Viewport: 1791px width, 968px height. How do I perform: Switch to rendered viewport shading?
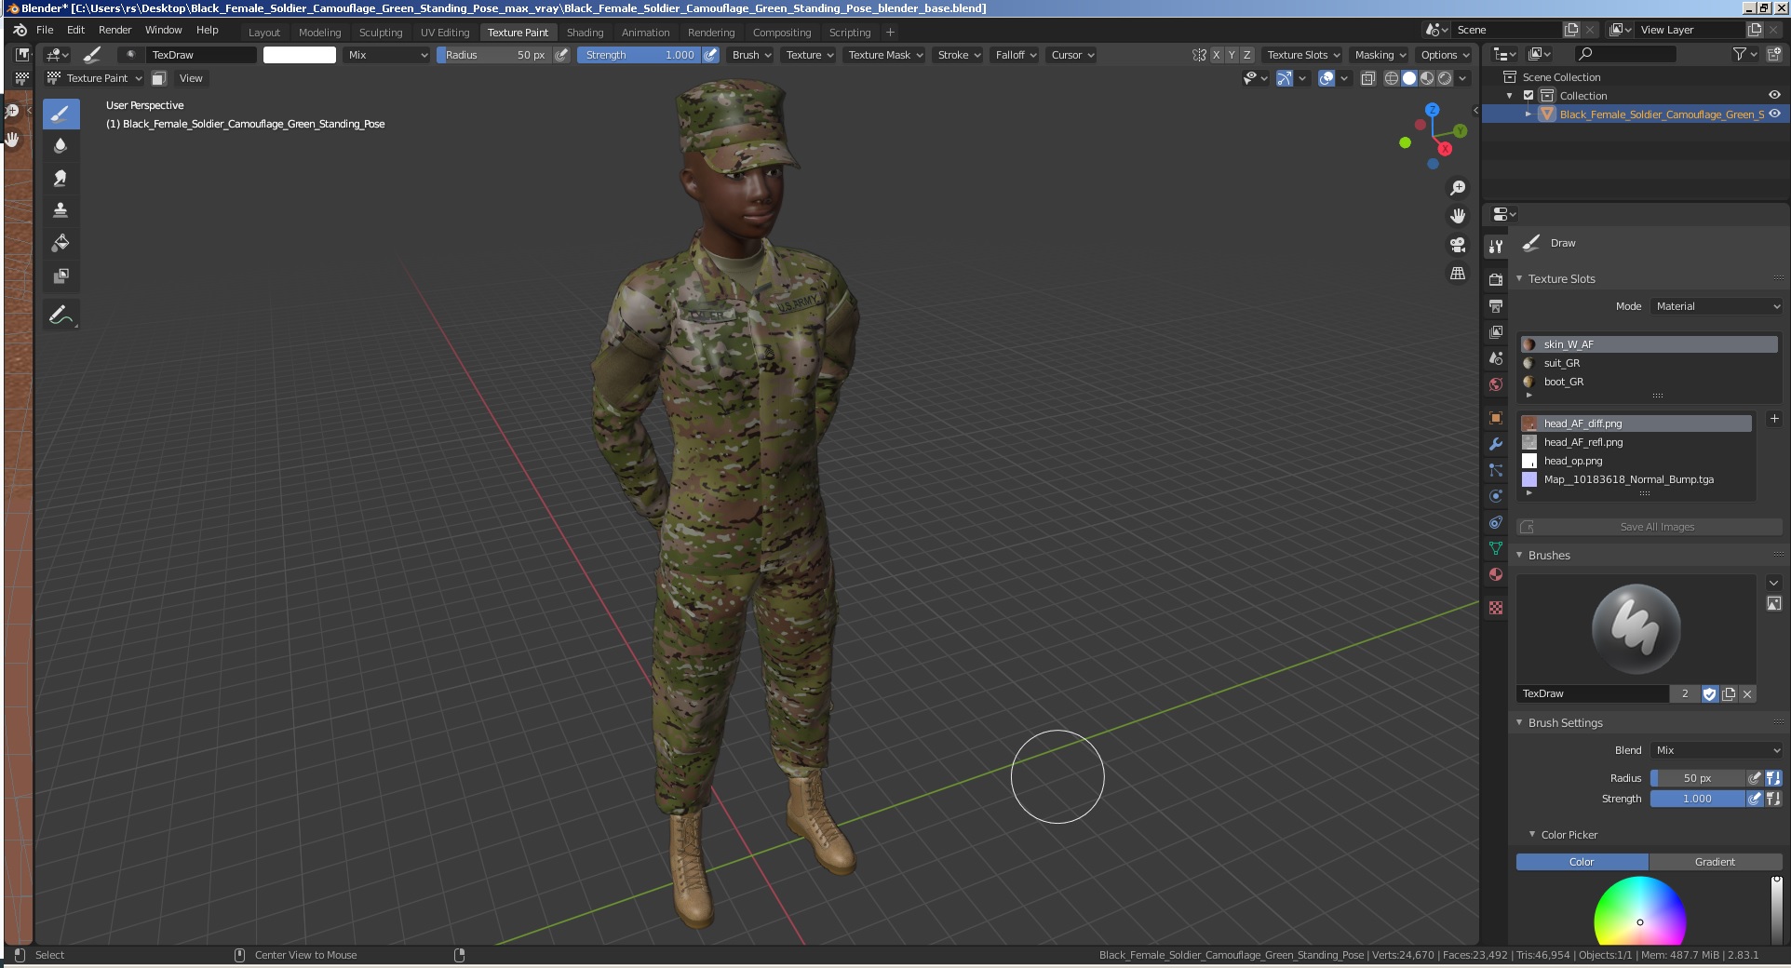1445,78
